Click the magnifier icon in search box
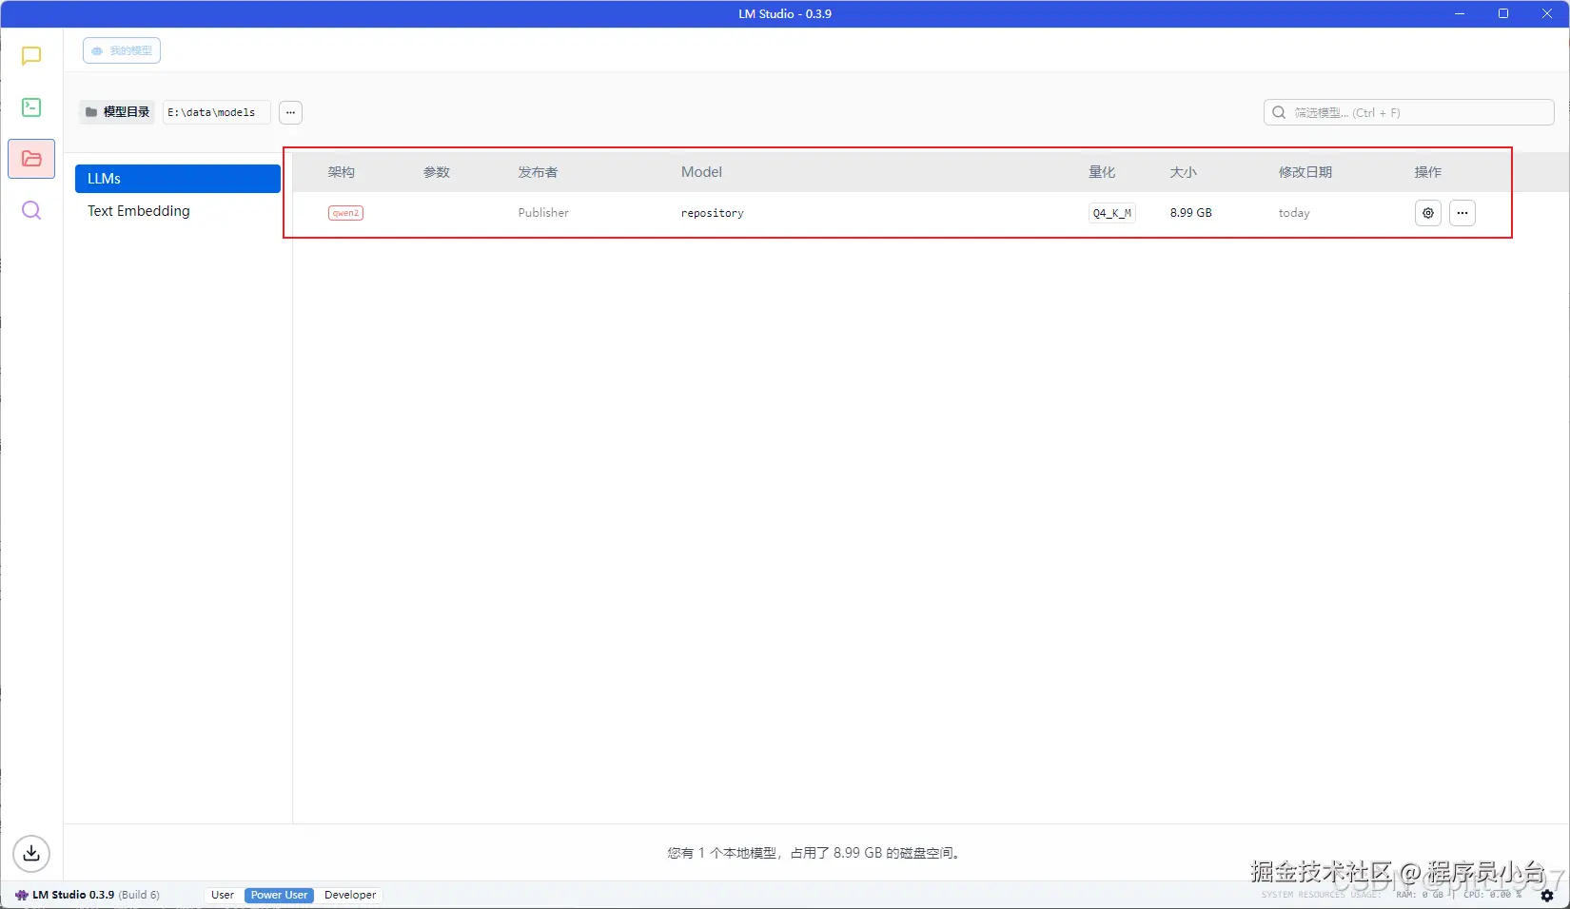 tap(1280, 112)
